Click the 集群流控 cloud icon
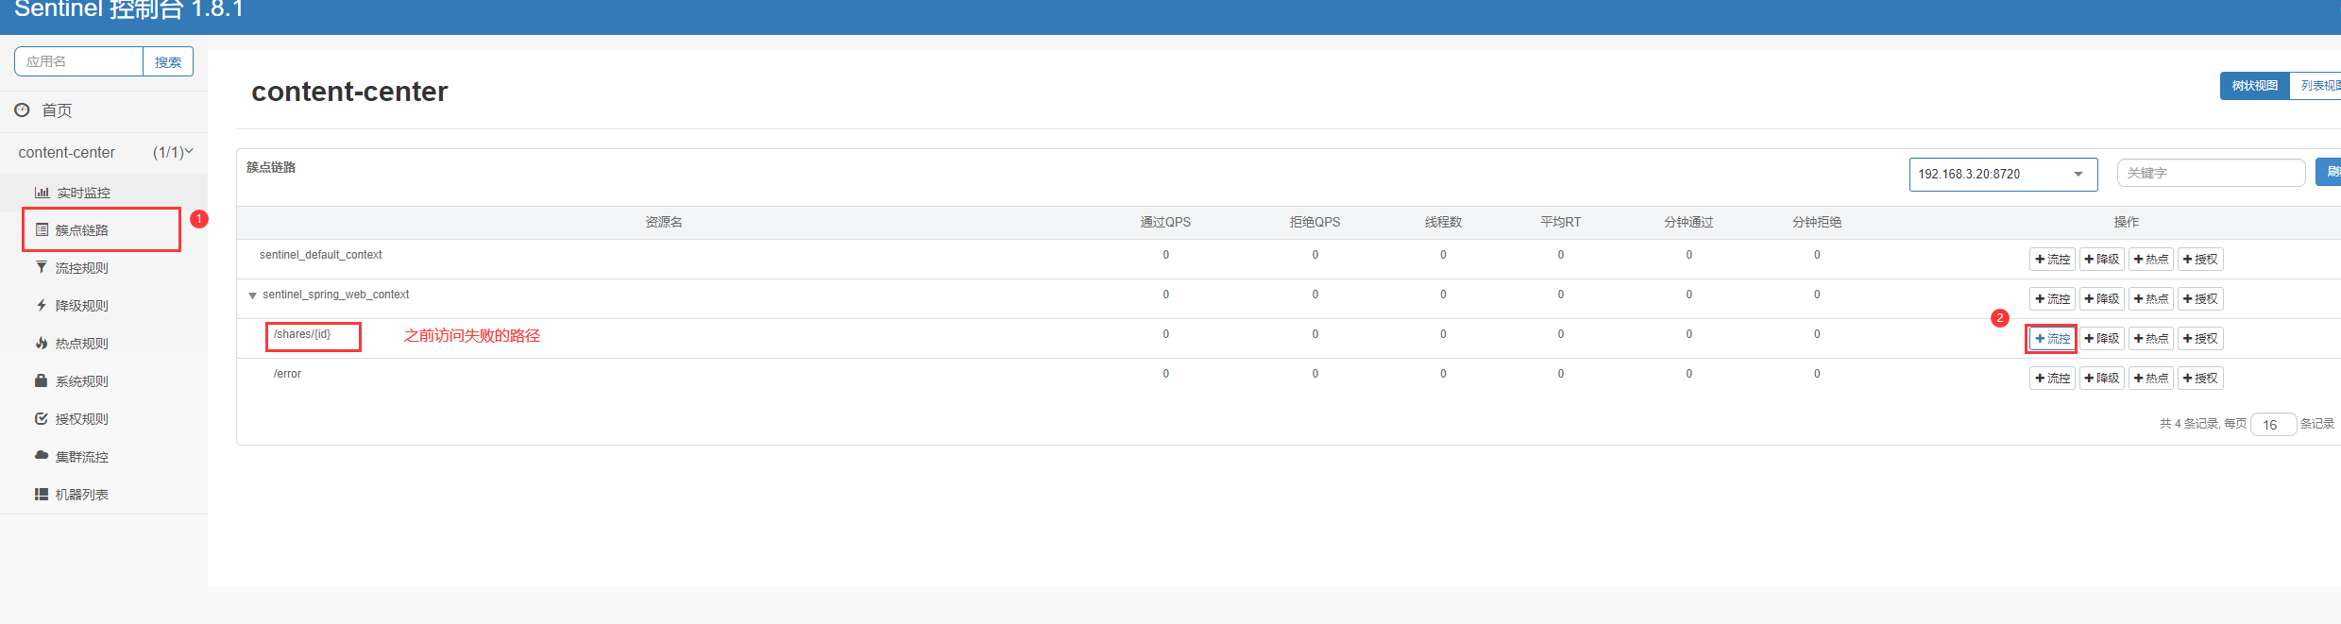Viewport: 2341px width, 624px height. 42,455
